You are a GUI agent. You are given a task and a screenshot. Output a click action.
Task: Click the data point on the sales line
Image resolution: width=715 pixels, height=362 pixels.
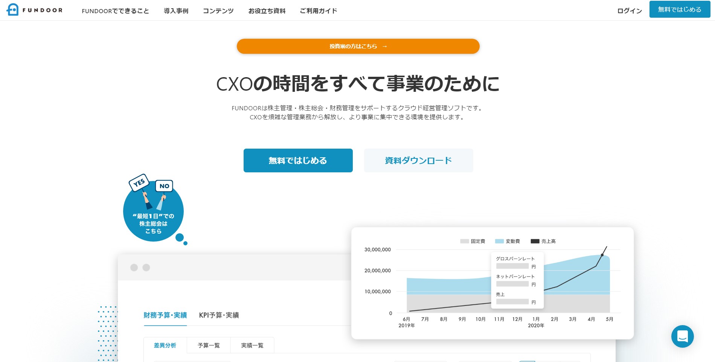point(602,255)
